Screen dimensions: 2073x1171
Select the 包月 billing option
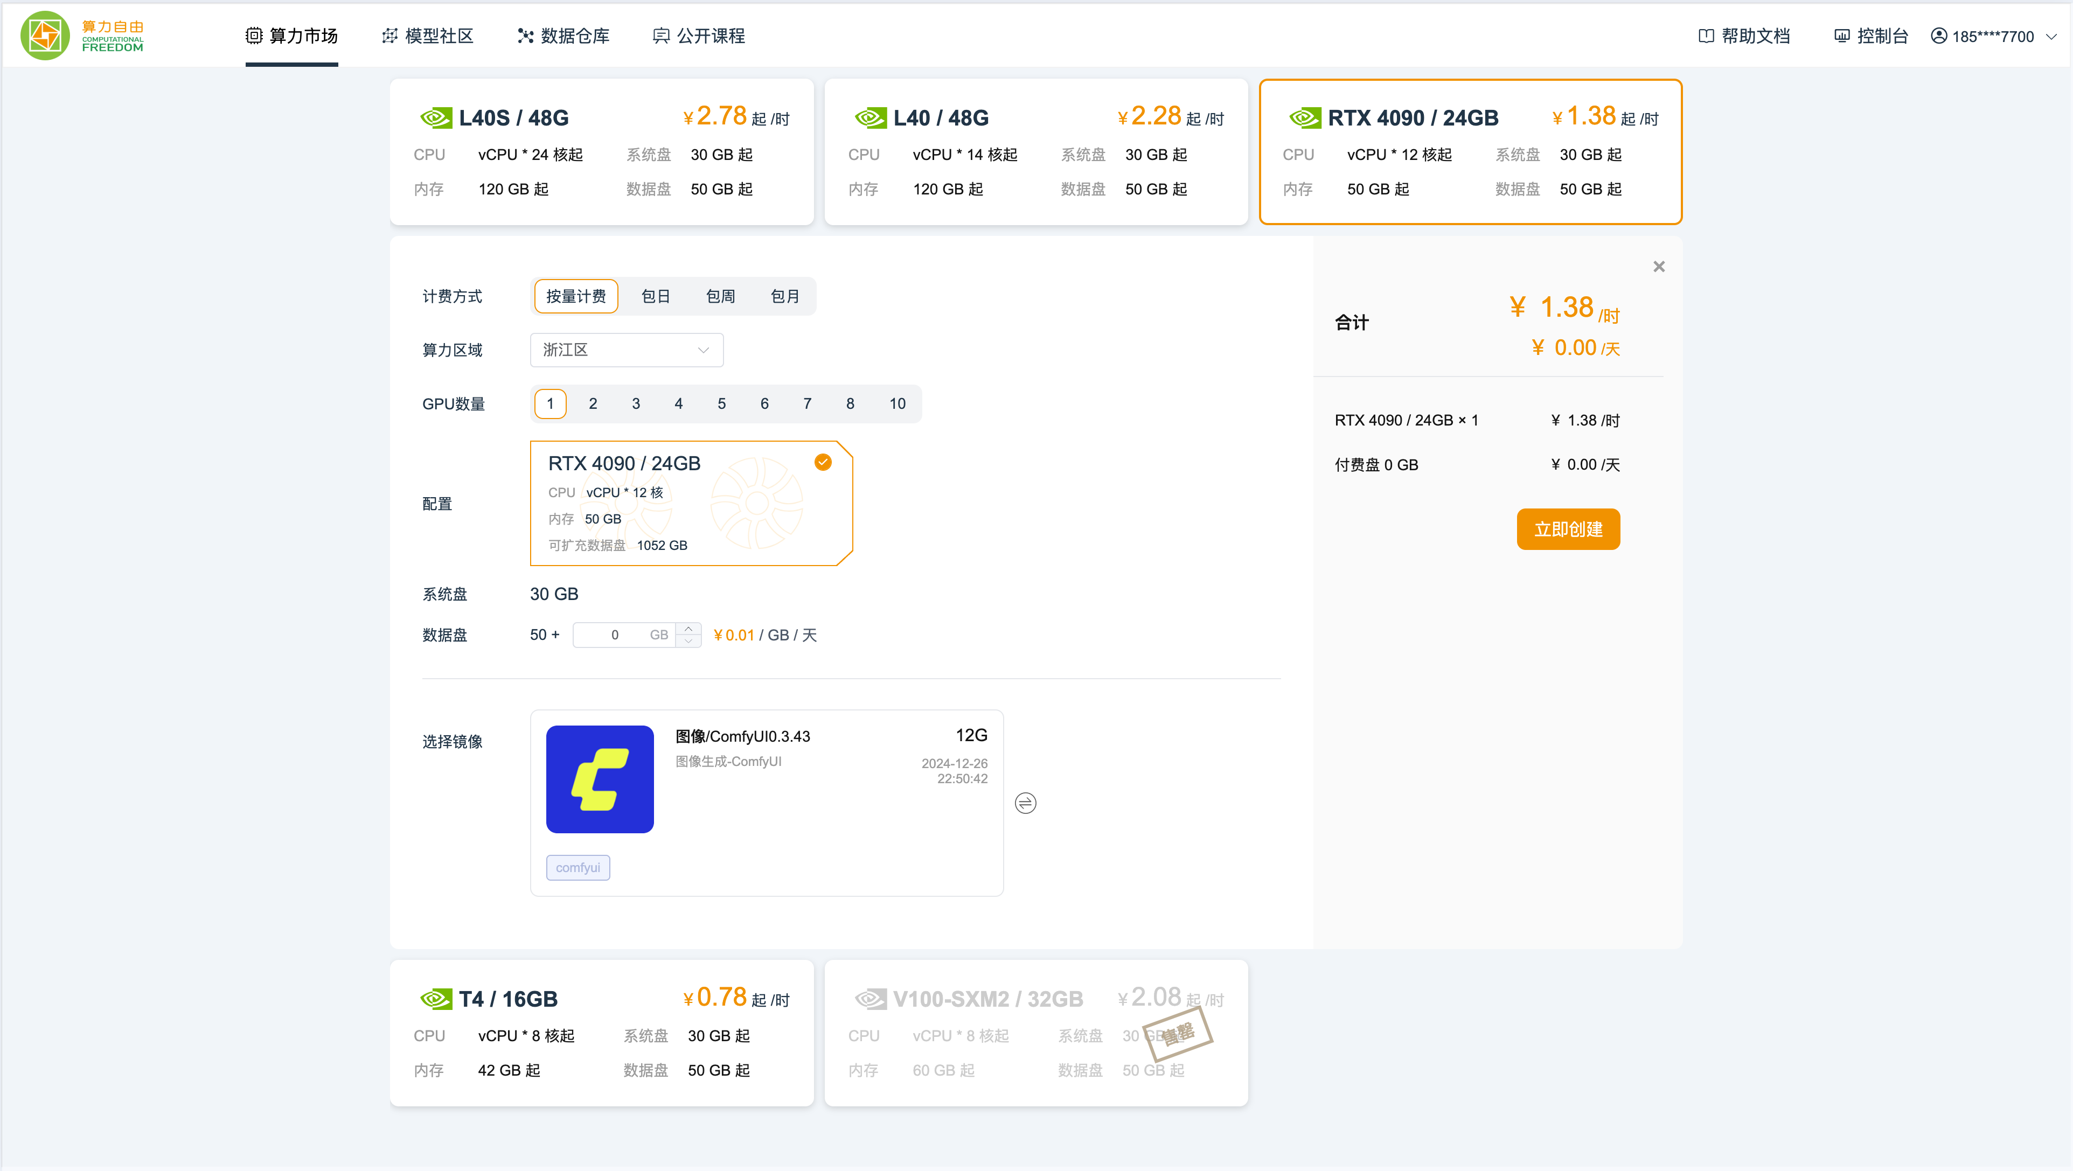[785, 296]
